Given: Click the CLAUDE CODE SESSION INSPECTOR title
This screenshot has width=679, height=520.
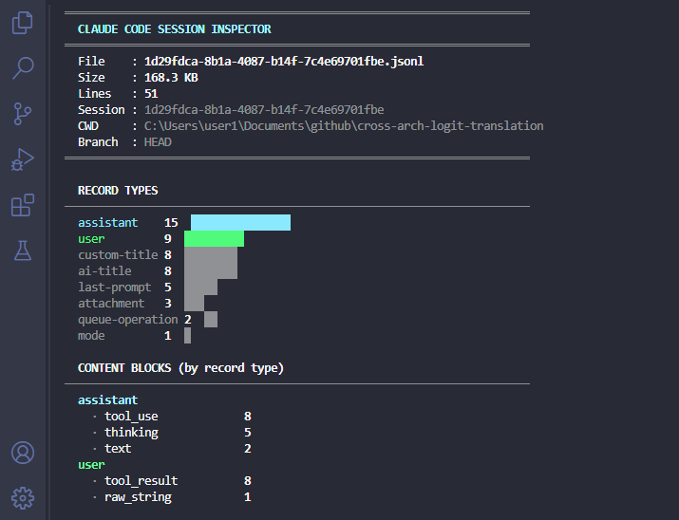Looking at the screenshot, I should pyautogui.click(x=174, y=29).
